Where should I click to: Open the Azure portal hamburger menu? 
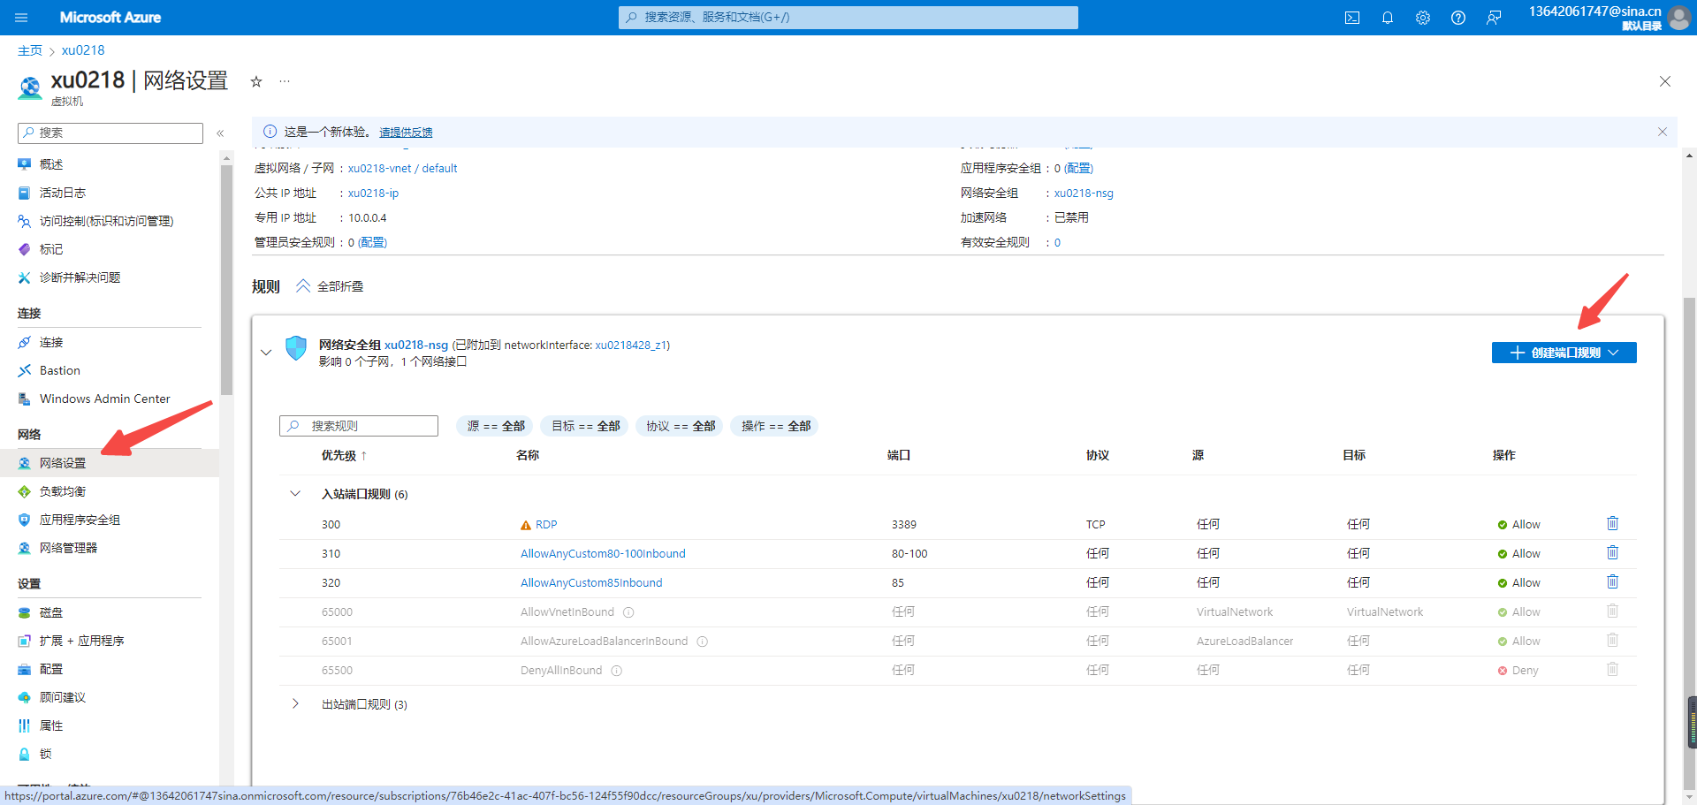pos(21,18)
